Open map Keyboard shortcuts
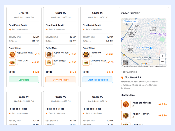 [131, 66]
